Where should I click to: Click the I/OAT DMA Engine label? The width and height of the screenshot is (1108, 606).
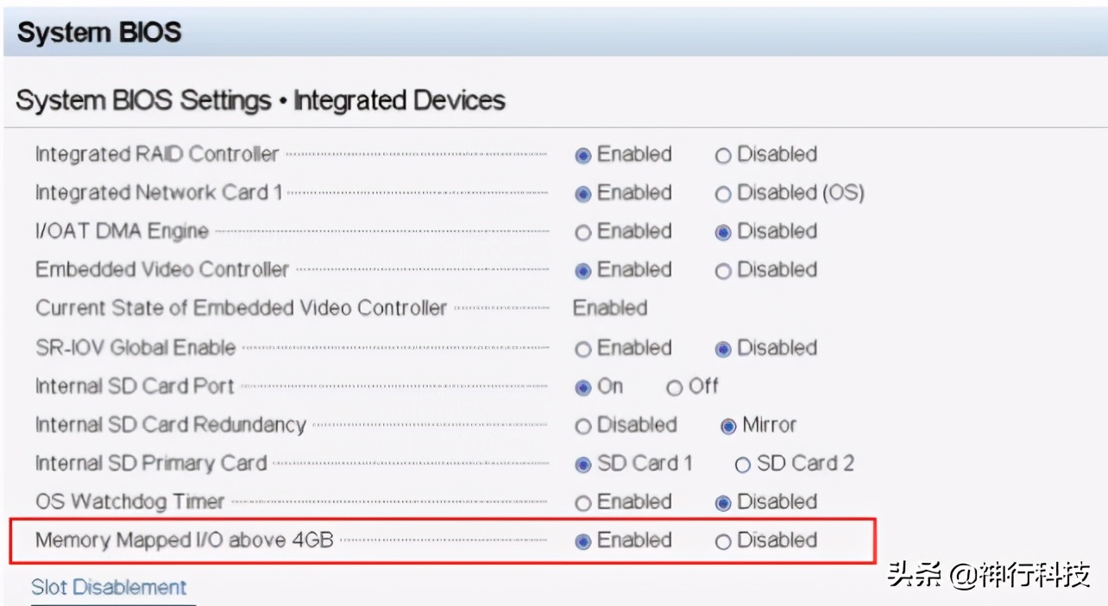click(122, 231)
